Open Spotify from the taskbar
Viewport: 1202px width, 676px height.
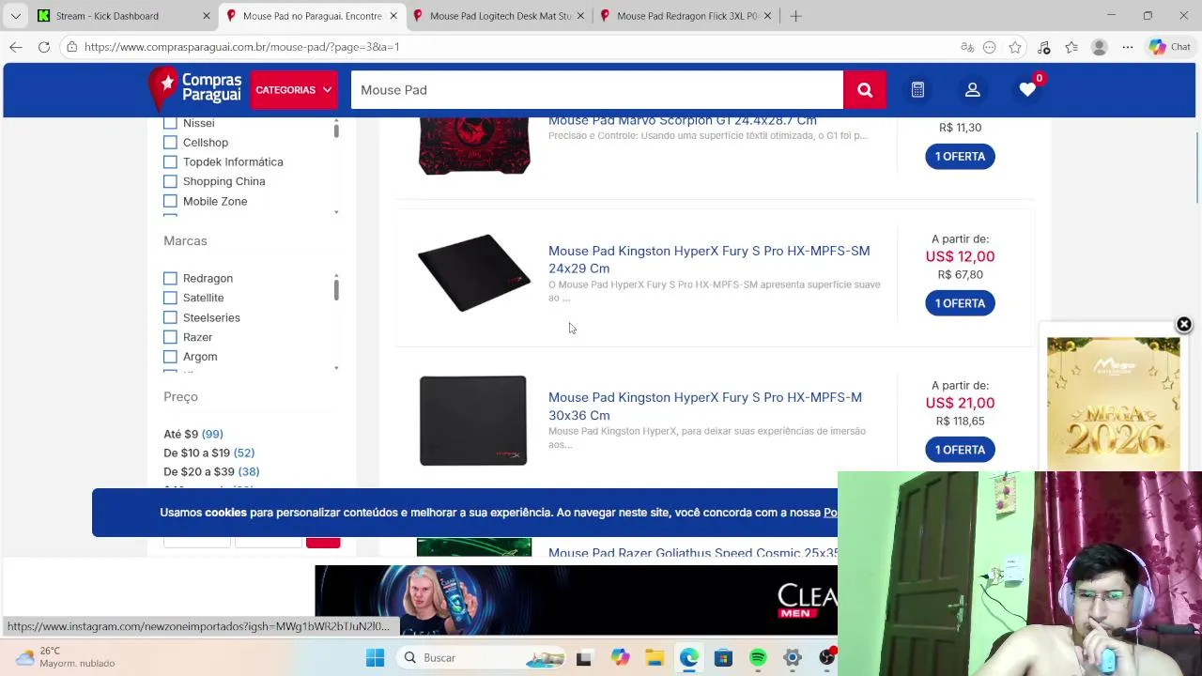tap(758, 658)
